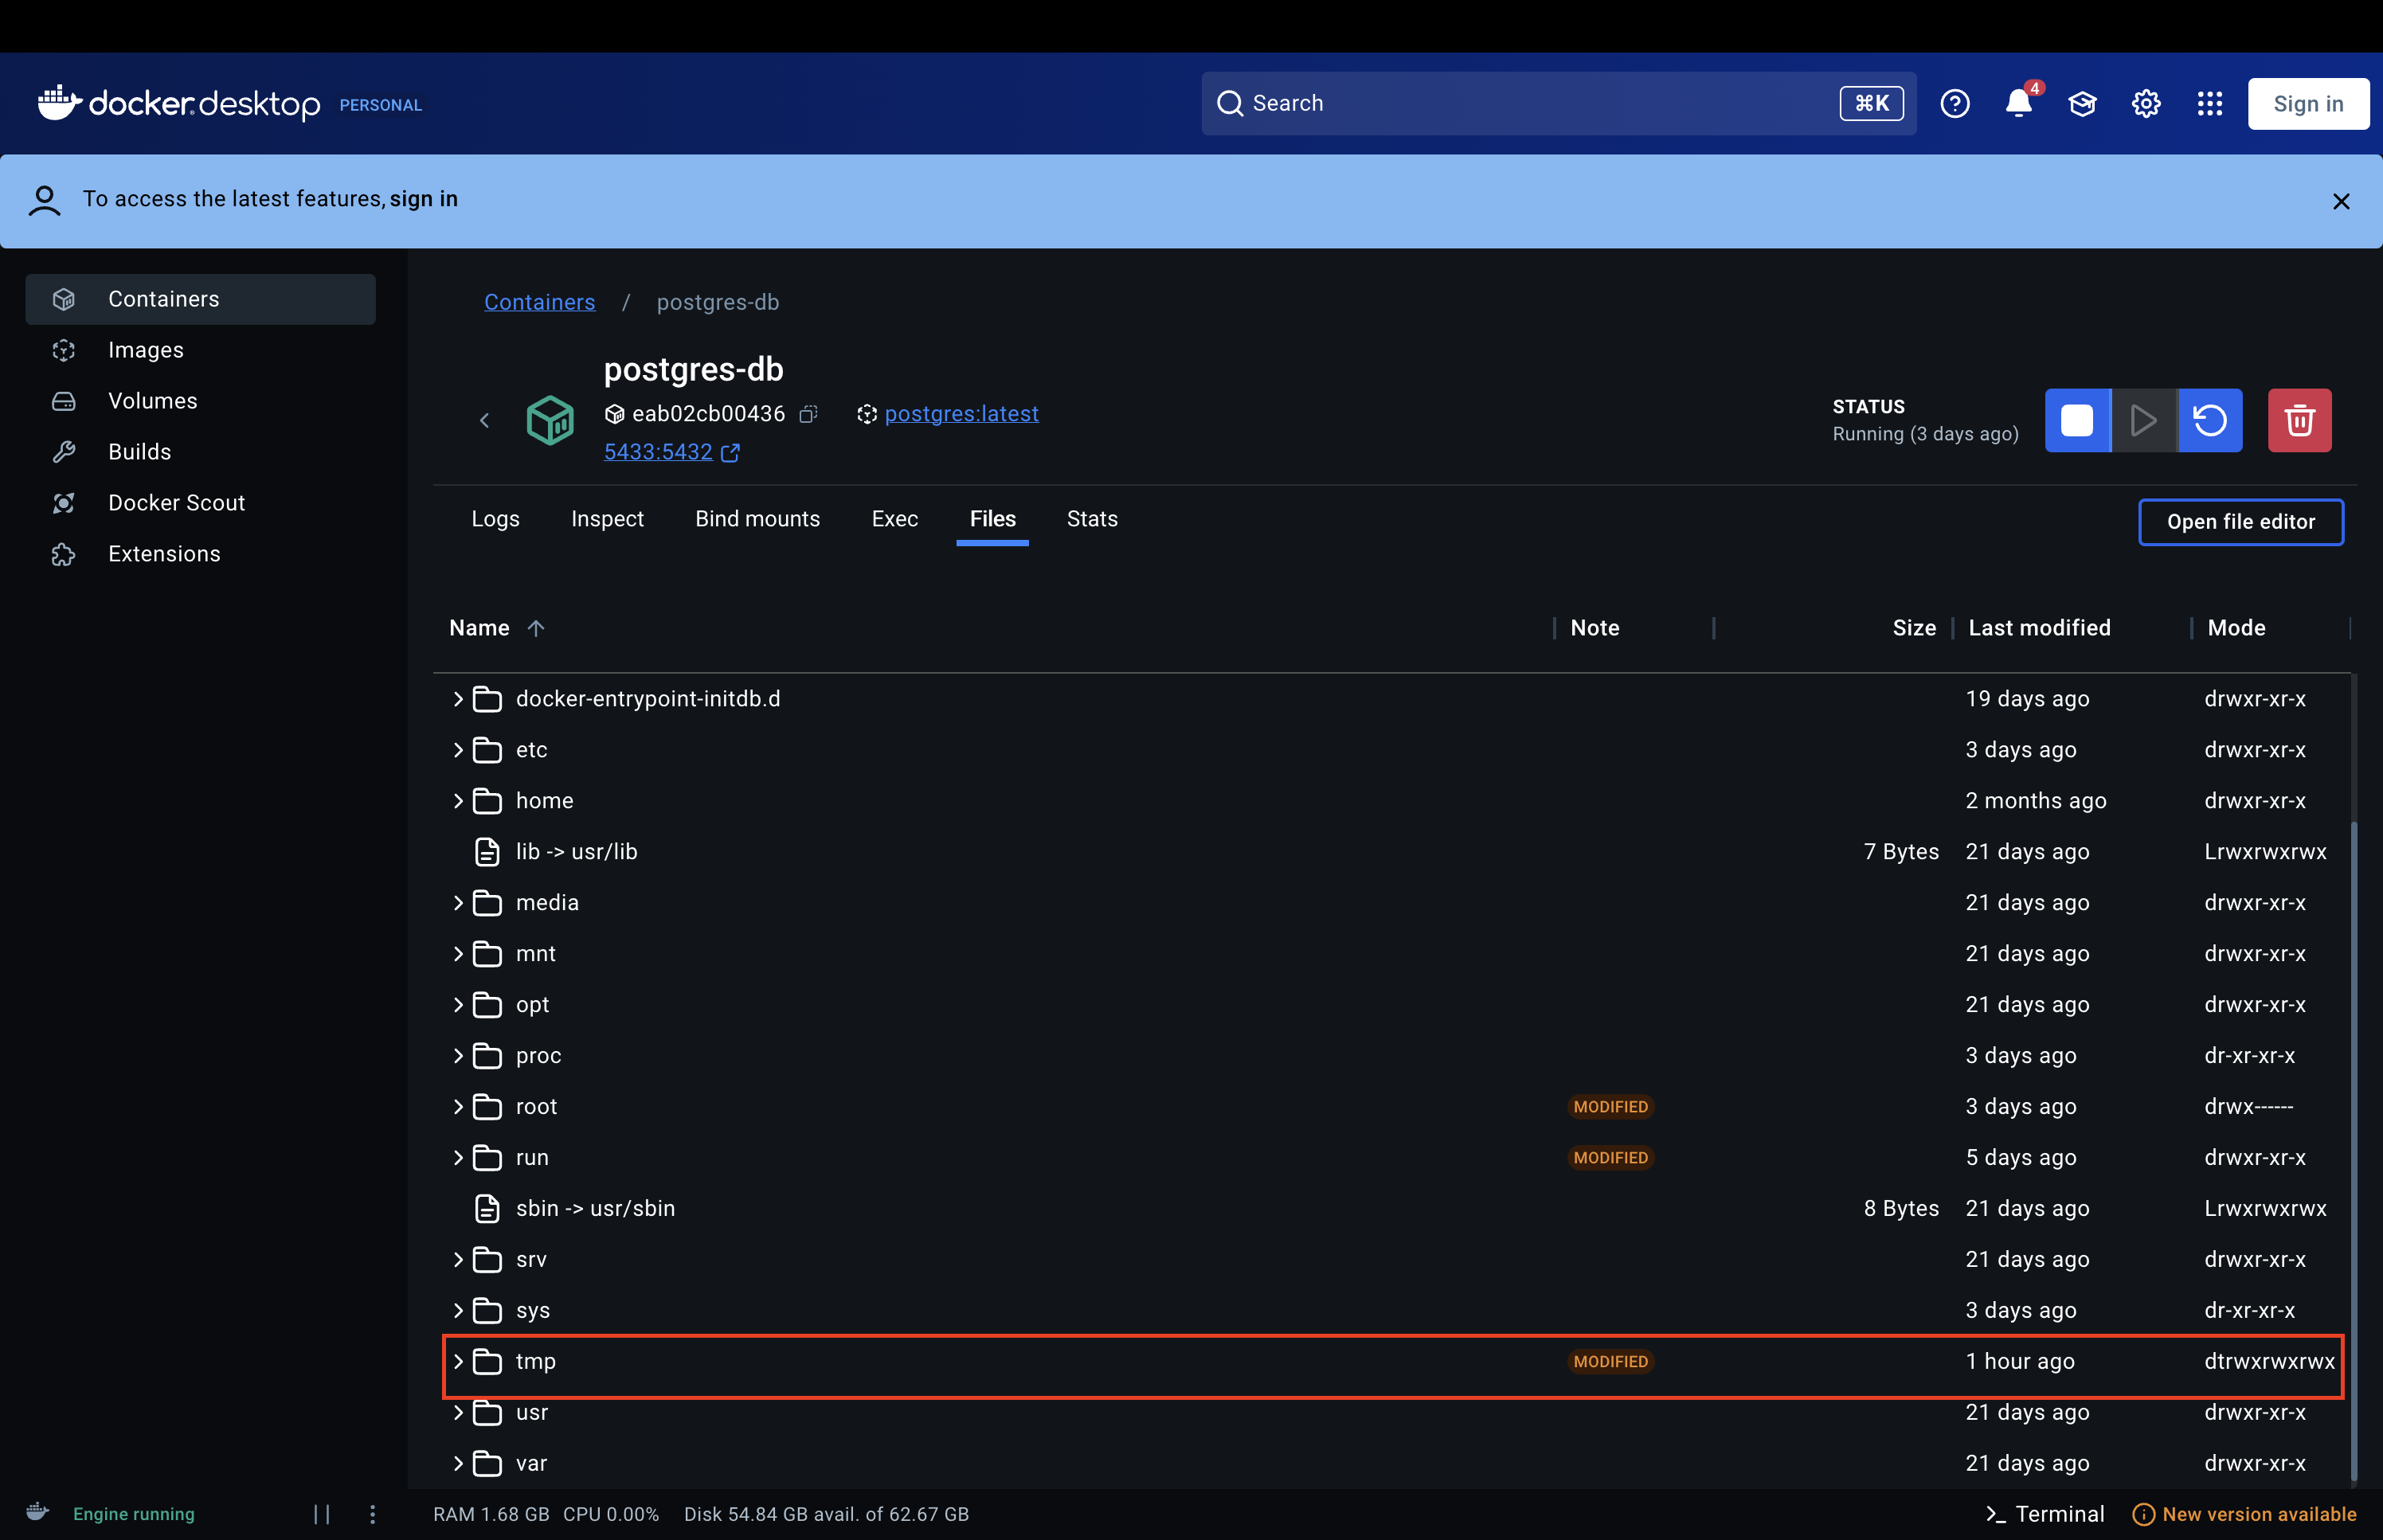Expand the etc folder
2383x1540 pixels.
(458, 750)
